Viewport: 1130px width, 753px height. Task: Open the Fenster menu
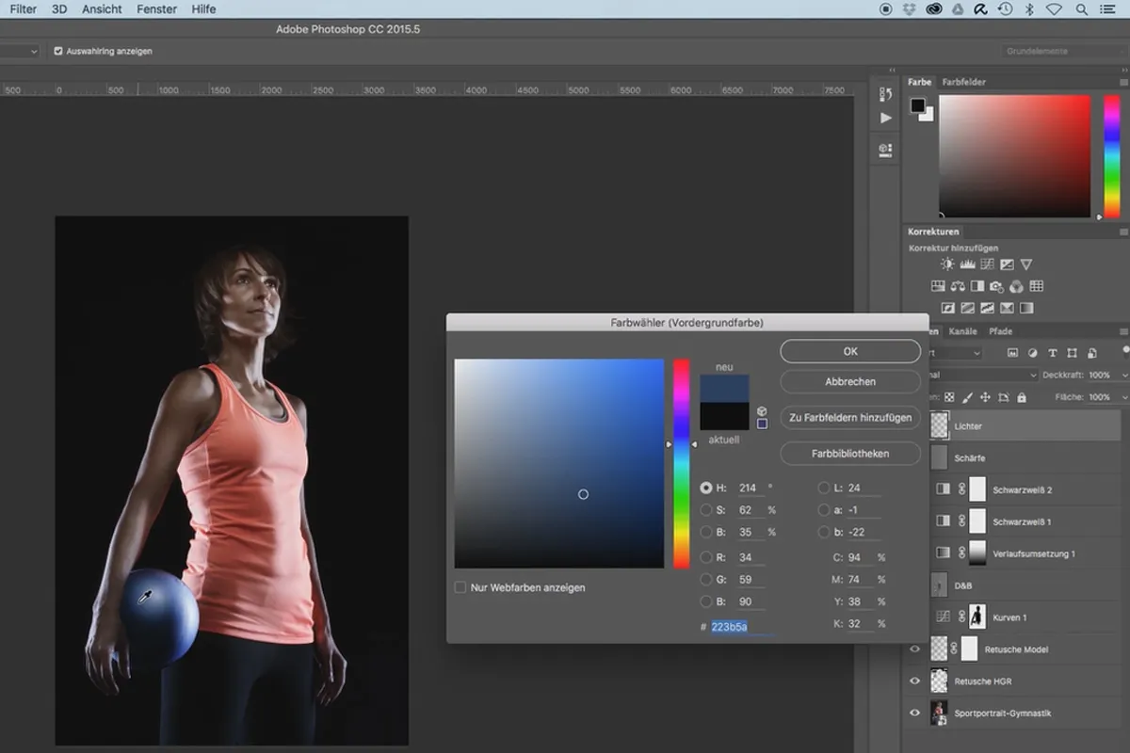156,8
